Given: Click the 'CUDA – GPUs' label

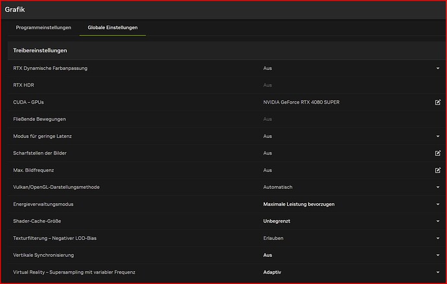Looking at the screenshot, I should pos(29,102).
